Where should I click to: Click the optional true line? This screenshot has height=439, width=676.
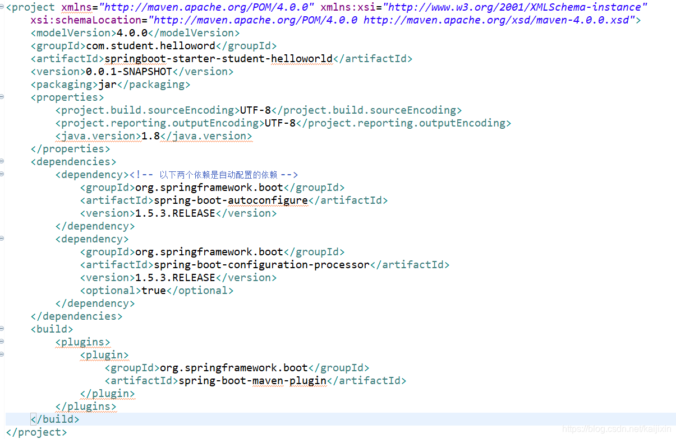click(x=157, y=291)
